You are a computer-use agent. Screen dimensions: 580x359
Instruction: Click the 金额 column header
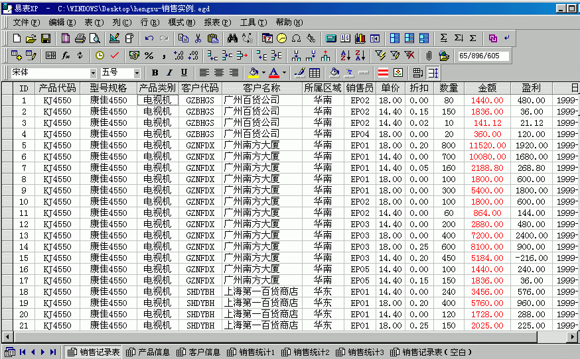point(487,88)
